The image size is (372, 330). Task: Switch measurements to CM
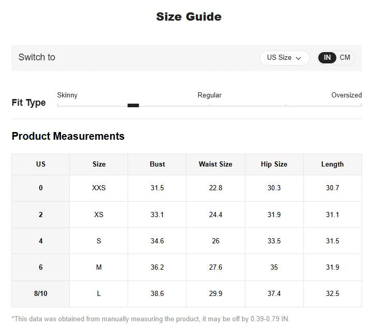[x=345, y=58]
